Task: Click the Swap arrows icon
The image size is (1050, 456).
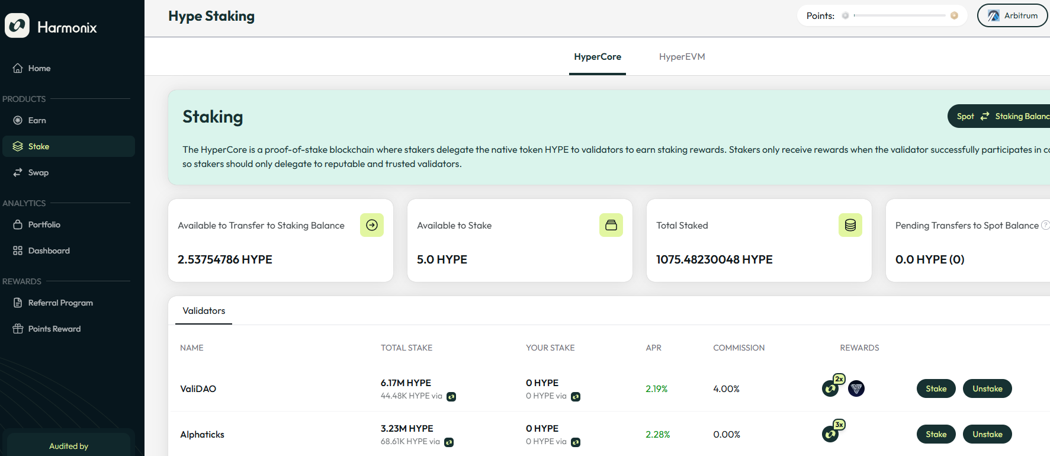Action: (x=18, y=172)
